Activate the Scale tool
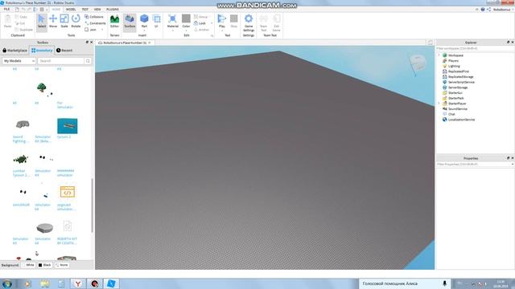 (x=64, y=22)
